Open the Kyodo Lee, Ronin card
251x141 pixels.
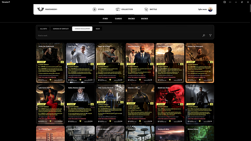[170, 104]
